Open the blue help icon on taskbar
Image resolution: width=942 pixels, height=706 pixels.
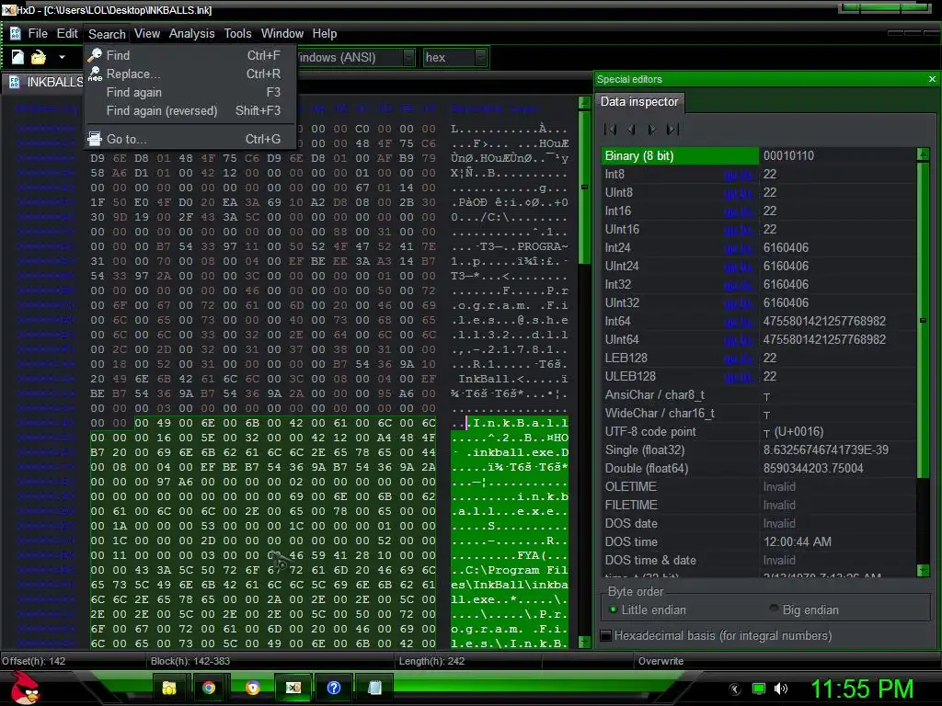(333, 688)
